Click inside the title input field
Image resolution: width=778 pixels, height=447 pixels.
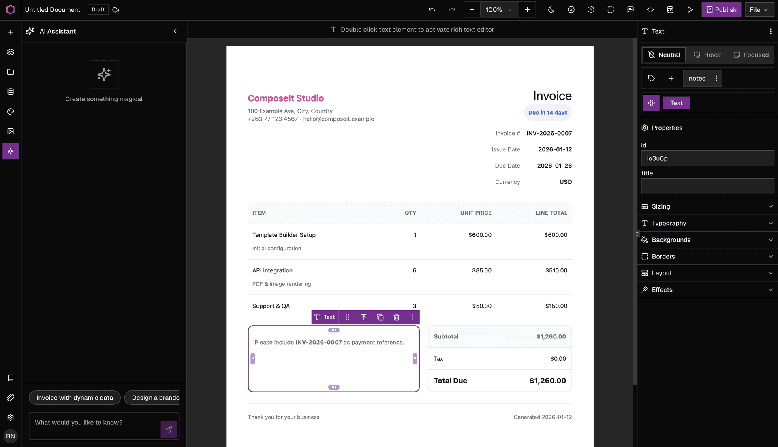707,186
